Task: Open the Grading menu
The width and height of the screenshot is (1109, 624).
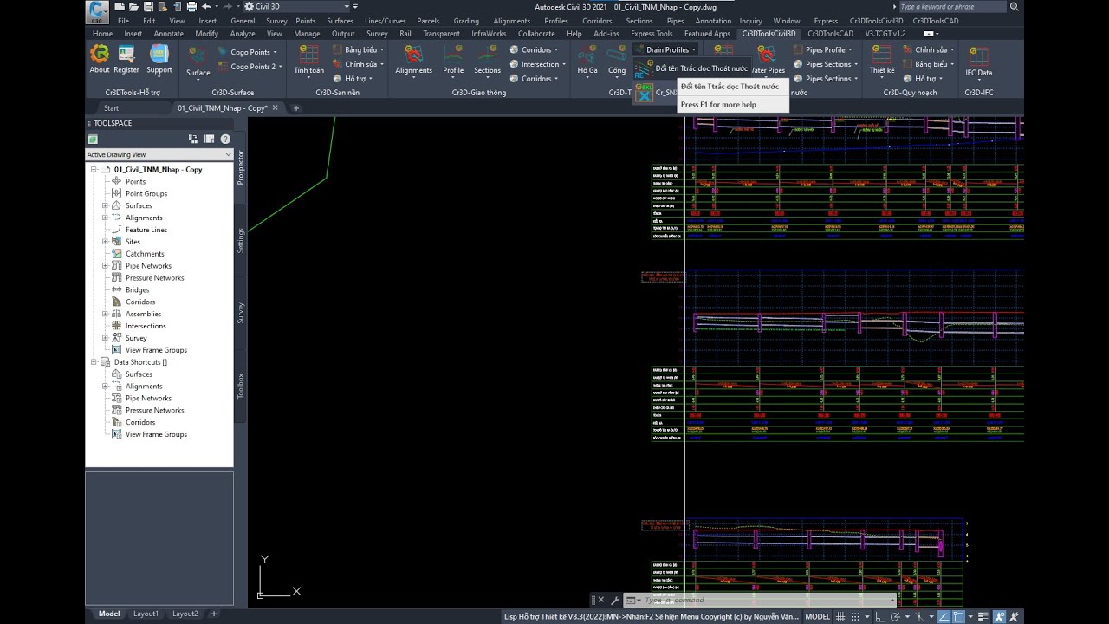Action: coord(466,21)
